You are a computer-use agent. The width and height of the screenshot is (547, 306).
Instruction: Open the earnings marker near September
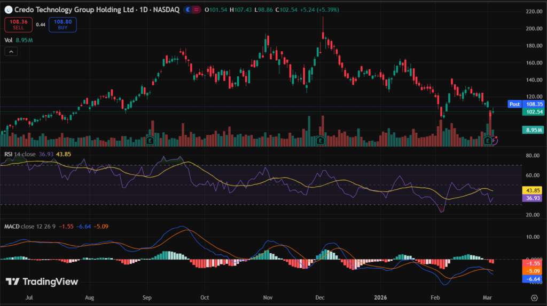(x=151, y=140)
